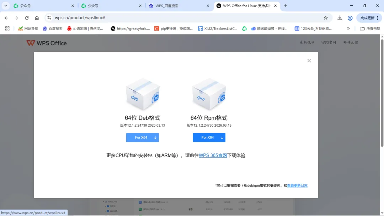This screenshot has width=384, height=216.
Task: Close the first 公众号 tab
Action: coord(73,6)
